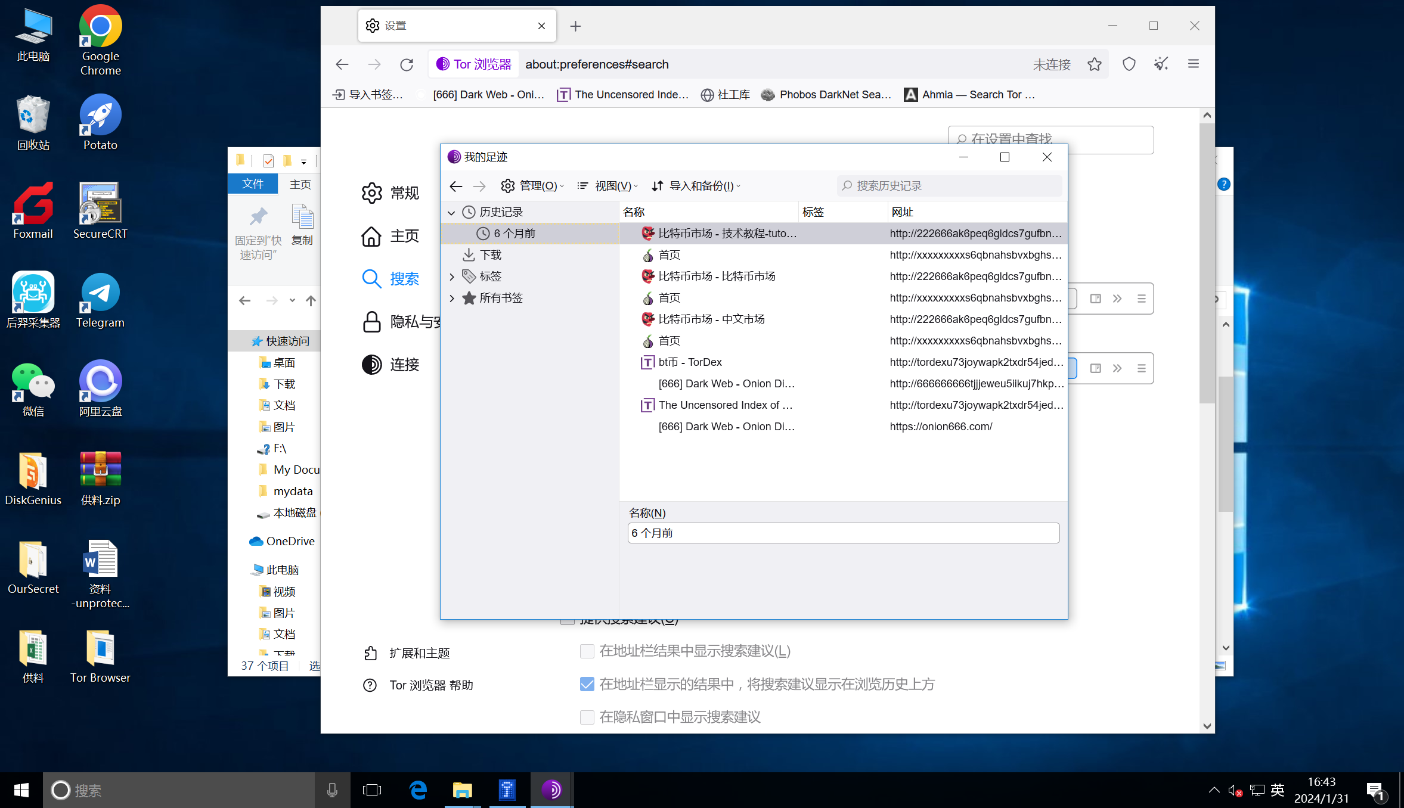Click 在设置中查找 search box
Screen dimensions: 1404x808
1050,139
